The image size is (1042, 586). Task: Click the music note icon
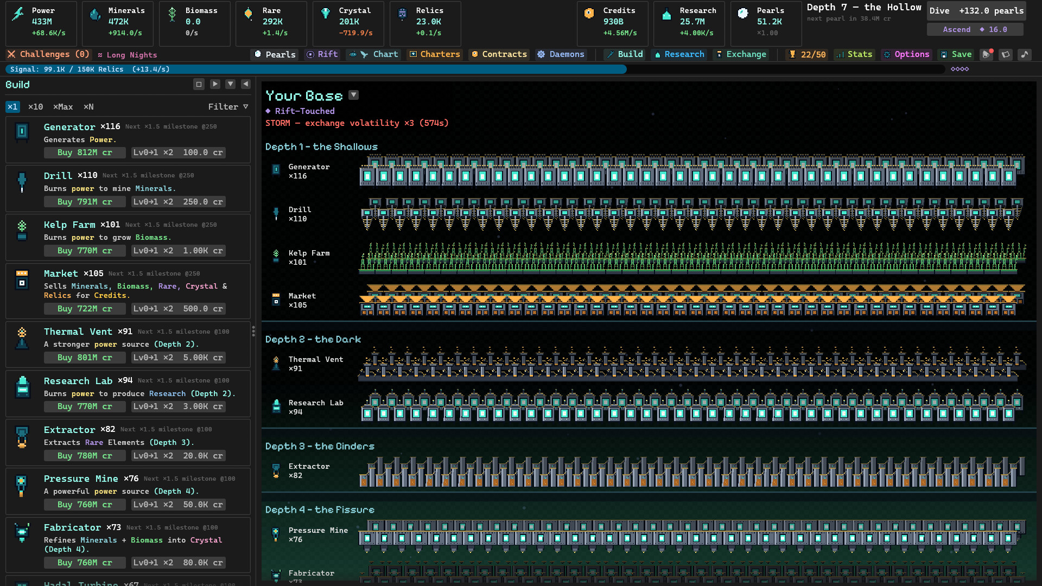pos(1024,54)
